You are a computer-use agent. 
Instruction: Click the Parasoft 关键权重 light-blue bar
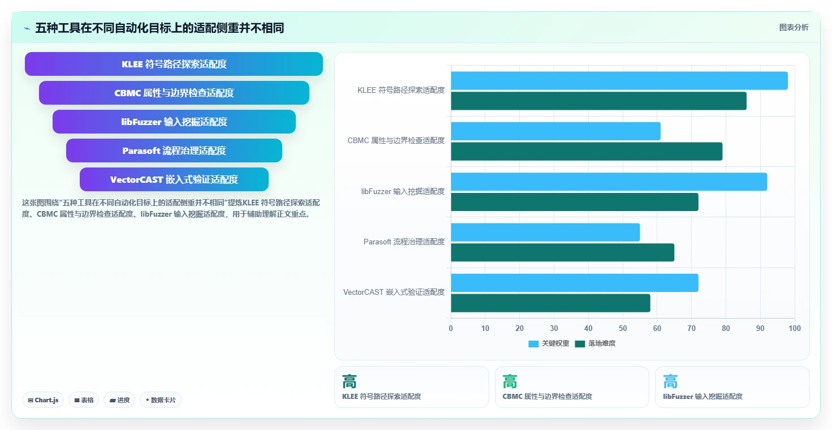(545, 233)
